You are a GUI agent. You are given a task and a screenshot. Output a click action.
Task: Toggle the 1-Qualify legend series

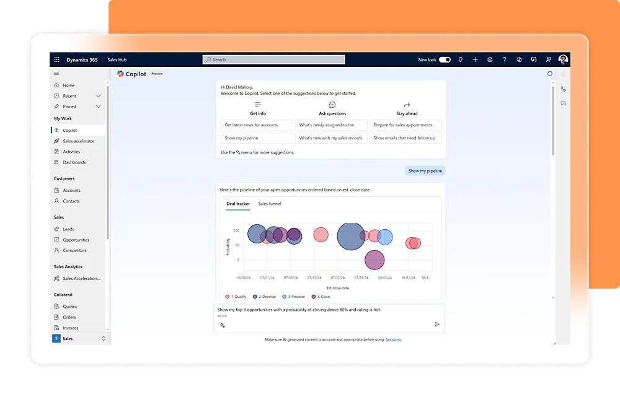[x=236, y=297]
